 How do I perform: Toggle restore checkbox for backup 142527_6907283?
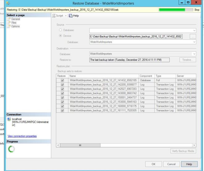[x=62, y=89]
